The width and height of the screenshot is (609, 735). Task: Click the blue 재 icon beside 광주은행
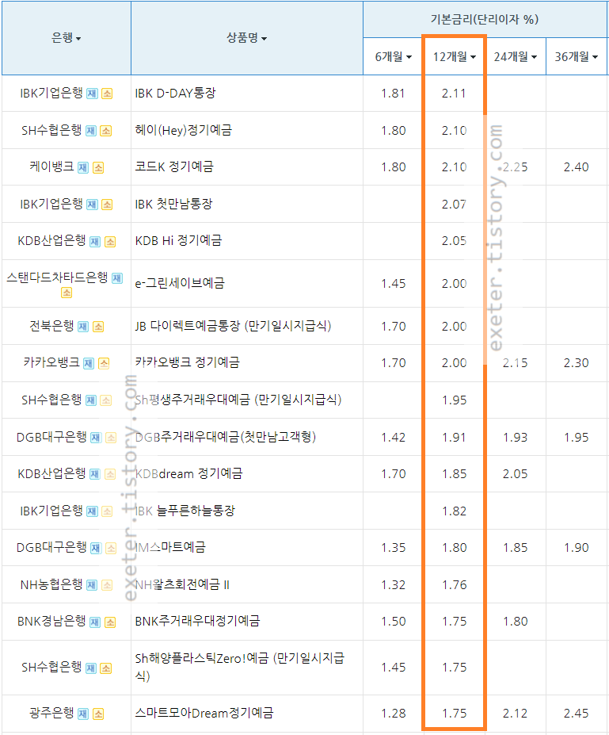[83, 714]
